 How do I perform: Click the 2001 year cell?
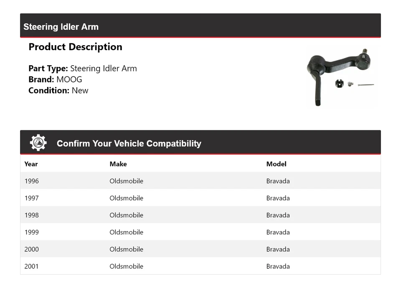32,266
